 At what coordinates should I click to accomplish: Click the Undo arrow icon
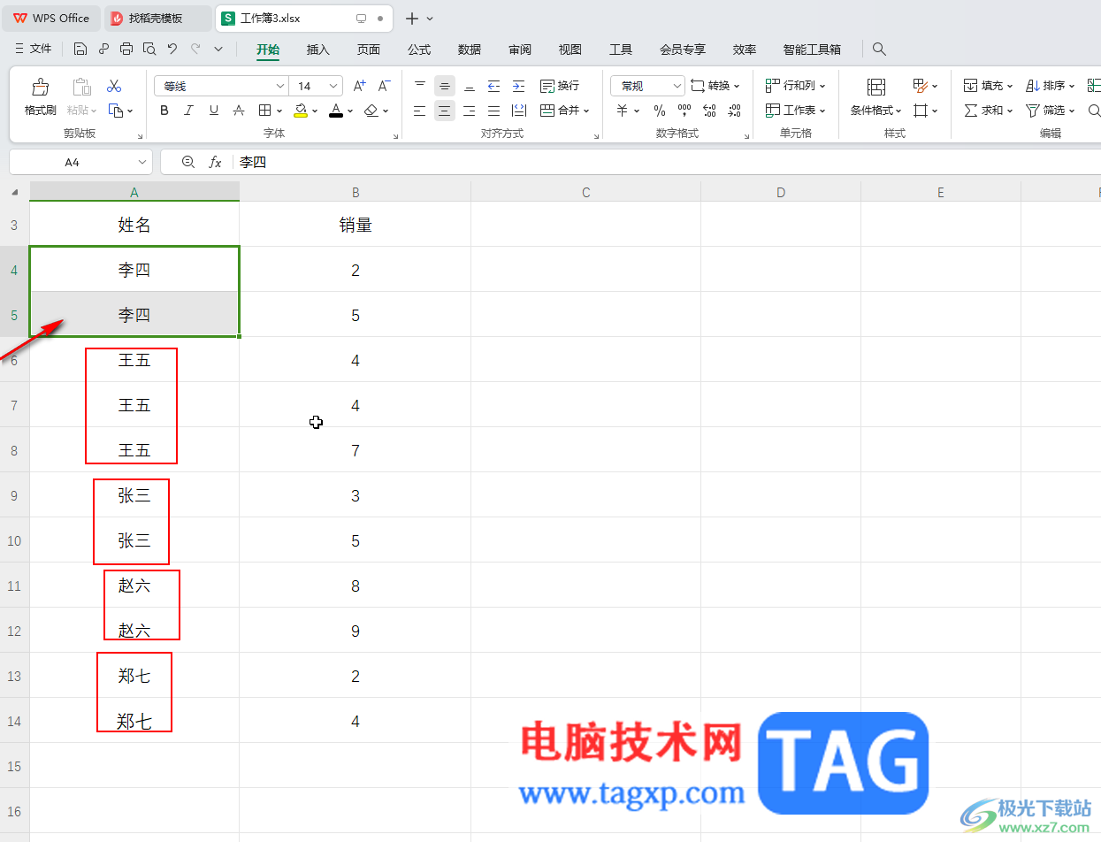(x=172, y=49)
